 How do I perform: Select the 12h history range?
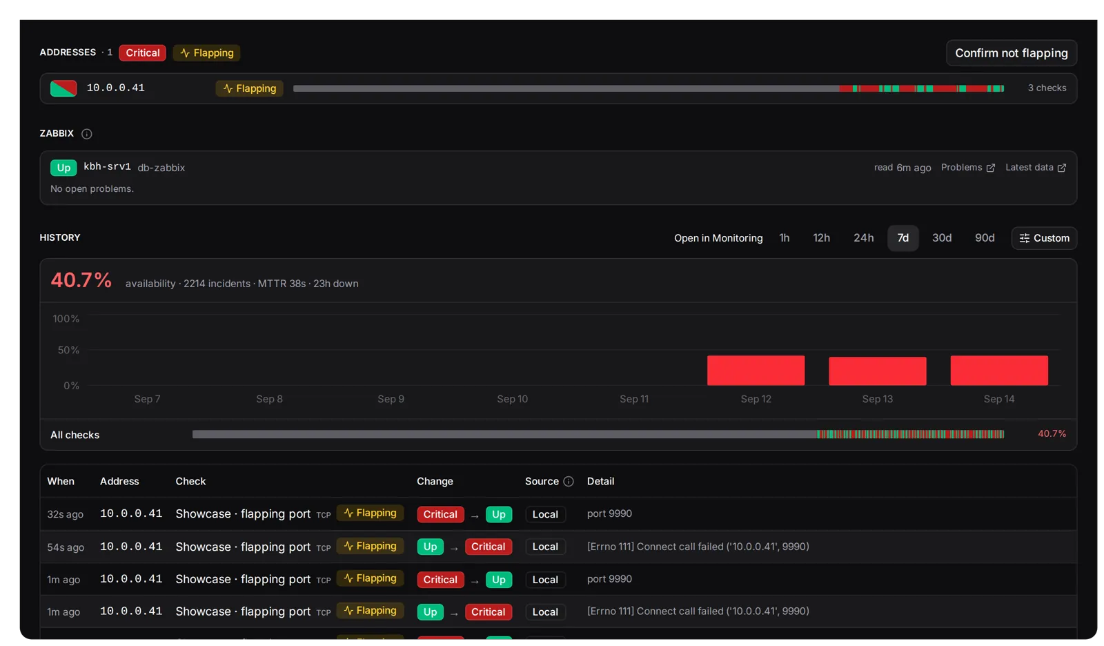click(x=821, y=238)
